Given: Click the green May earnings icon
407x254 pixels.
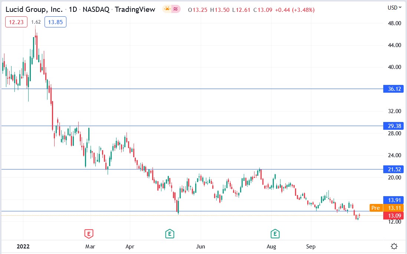Looking at the screenshot, I should pos(170,234).
